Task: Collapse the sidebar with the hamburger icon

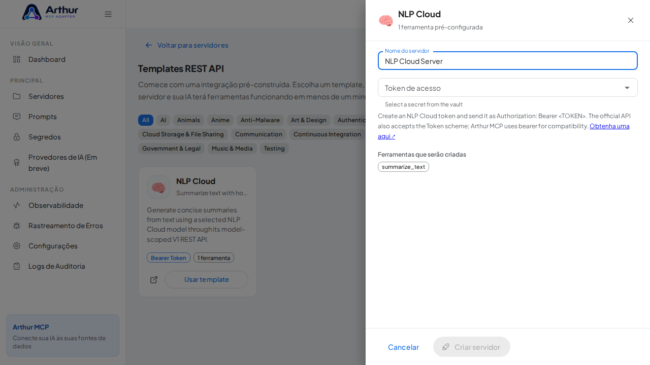Action: (x=108, y=14)
